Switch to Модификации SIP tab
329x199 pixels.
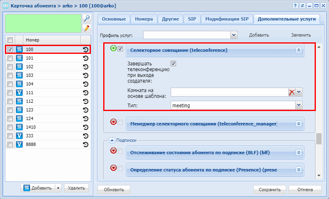pos(227,19)
